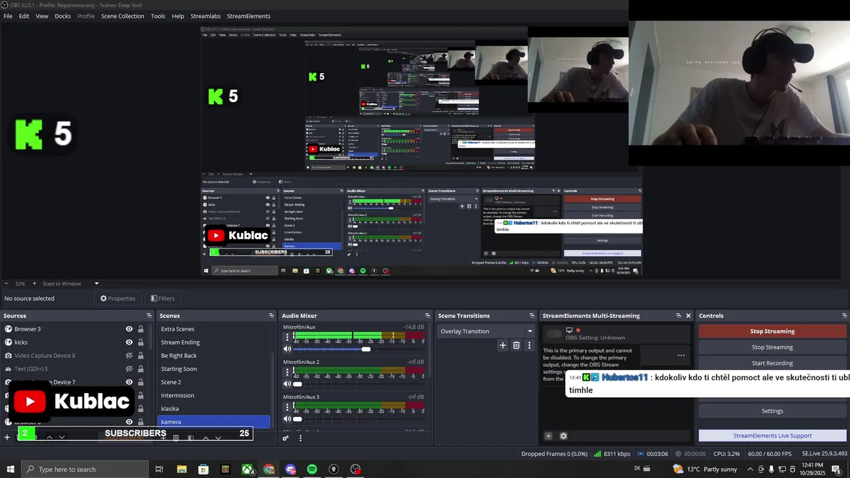Open the Edit menu
The height and width of the screenshot is (478, 850).
pos(24,16)
